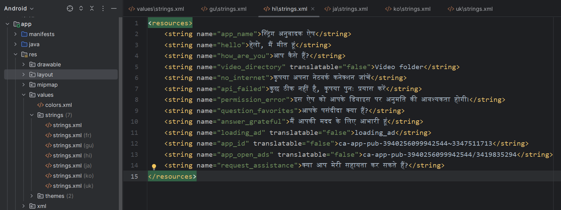This screenshot has height=210, width=561.
Task: Collapse the strings (7) group
Action: (x=32, y=115)
